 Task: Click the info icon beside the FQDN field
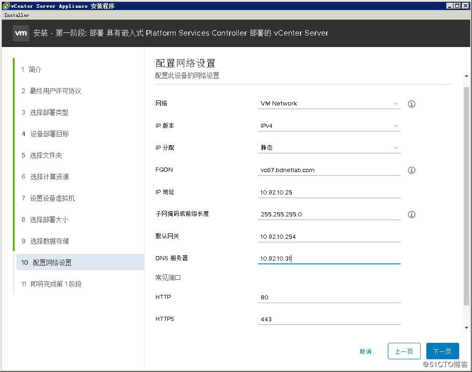[411, 170]
